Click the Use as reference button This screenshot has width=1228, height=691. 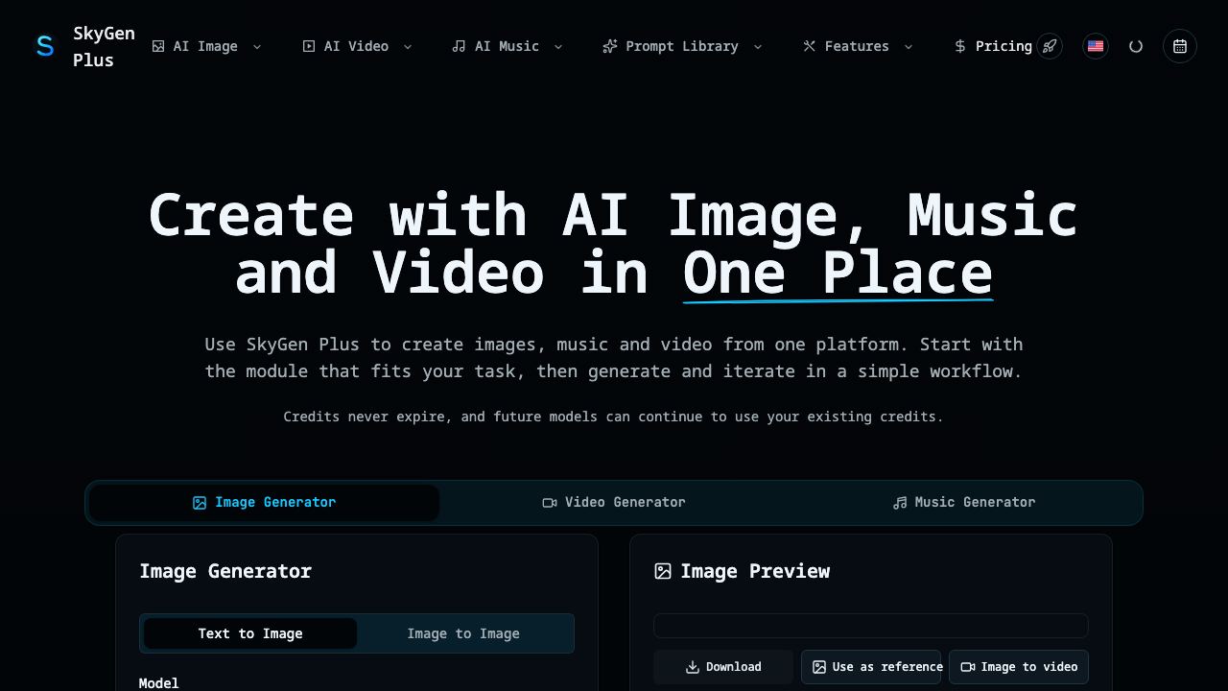[x=871, y=667]
